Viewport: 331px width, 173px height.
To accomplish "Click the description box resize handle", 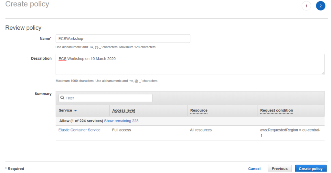I will (x=323, y=73).
